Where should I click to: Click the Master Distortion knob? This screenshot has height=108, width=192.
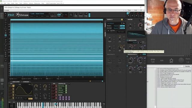coord(130,60)
